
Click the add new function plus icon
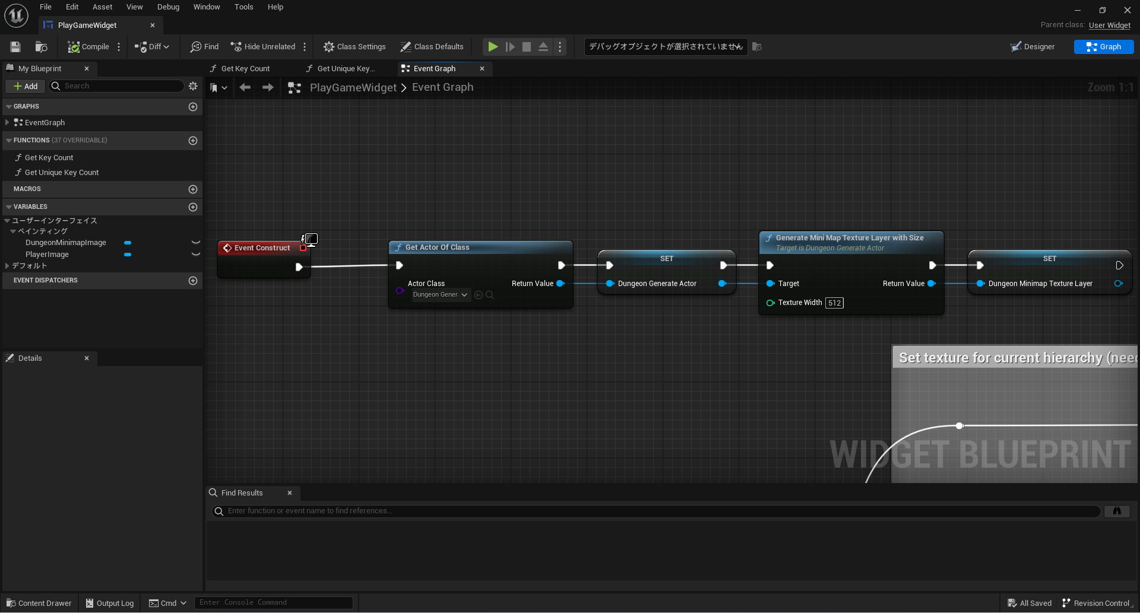[193, 141]
